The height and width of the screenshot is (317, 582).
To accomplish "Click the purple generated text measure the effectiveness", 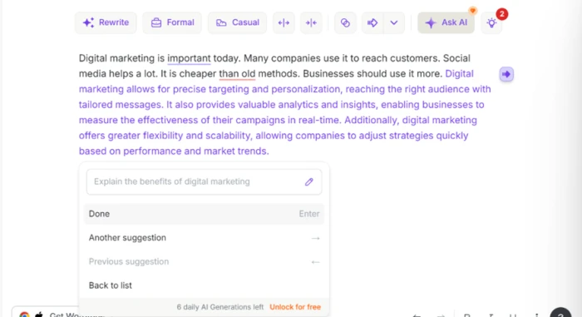I will [x=138, y=120].
